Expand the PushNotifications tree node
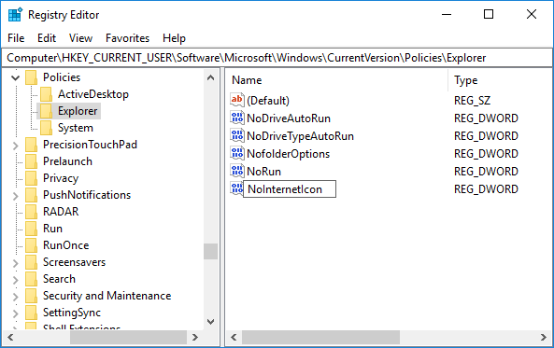 coord(15,196)
